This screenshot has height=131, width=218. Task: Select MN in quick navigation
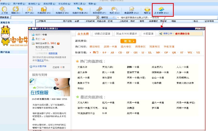click(x=158, y=52)
